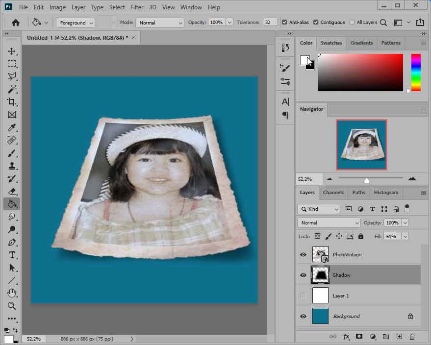Select the Zoom tool in toolbar
The height and width of the screenshot is (345, 431).
(x=12, y=306)
